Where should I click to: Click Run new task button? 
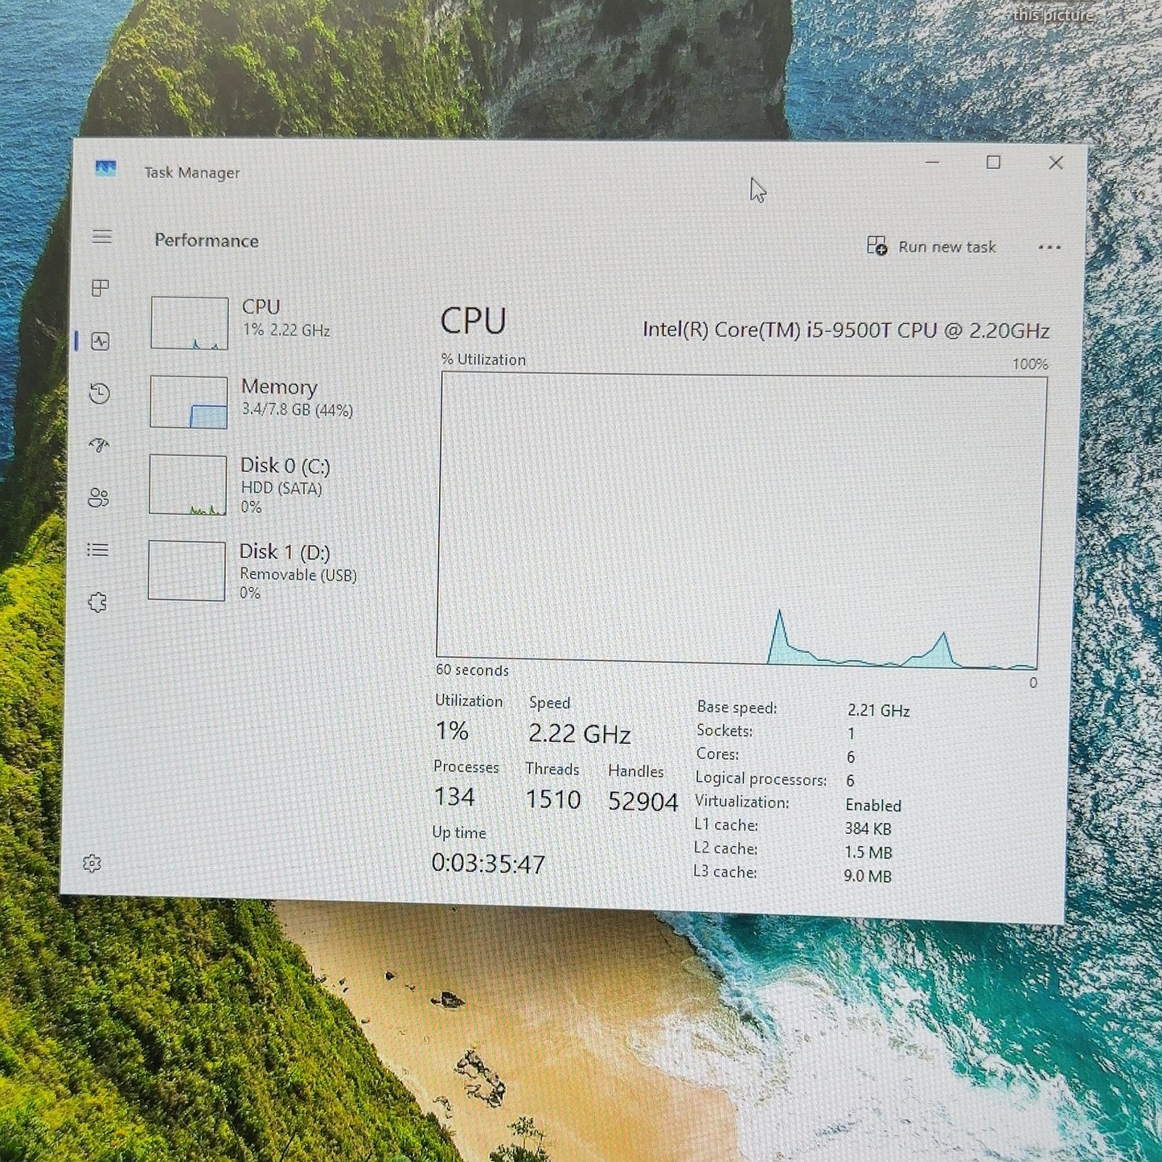931,246
